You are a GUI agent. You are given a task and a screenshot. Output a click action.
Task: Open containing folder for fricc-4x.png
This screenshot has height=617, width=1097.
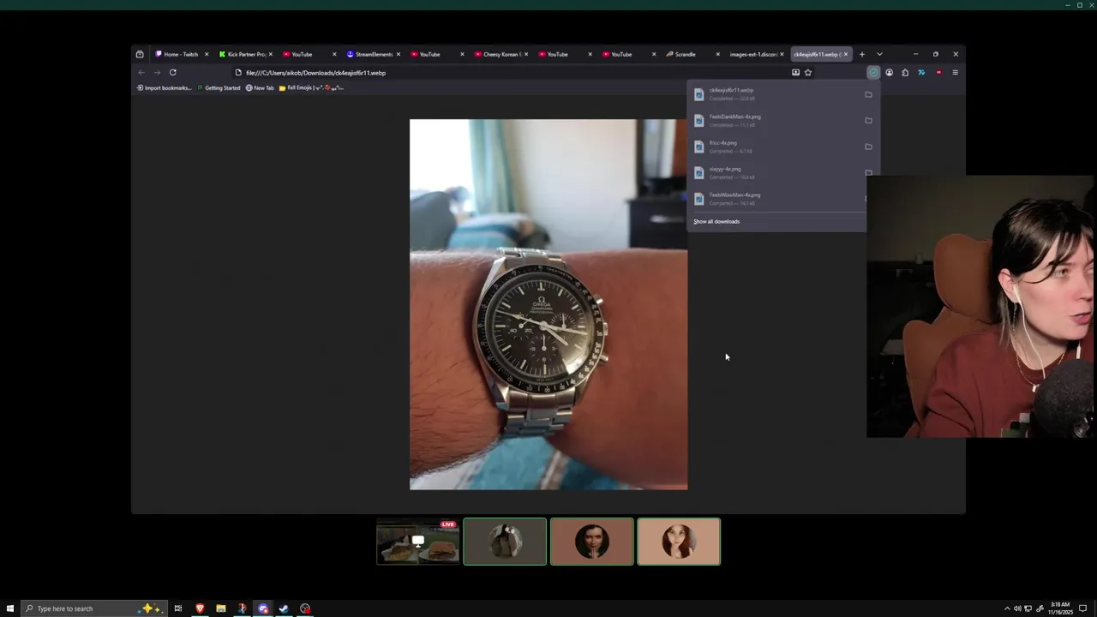click(x=868, y=147)
